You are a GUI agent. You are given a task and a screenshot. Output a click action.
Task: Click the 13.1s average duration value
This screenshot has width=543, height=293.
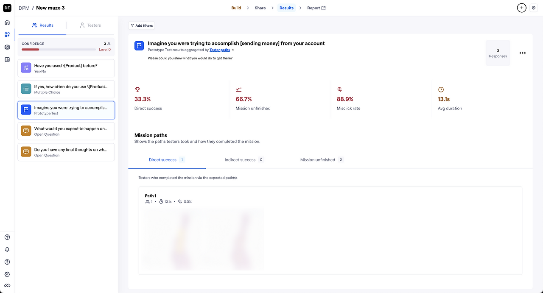[x=444, y=99]
